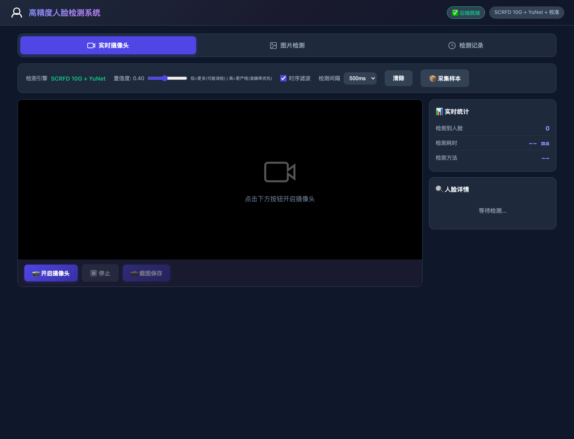
Task: Click the camera icon in the 实时摄像头 tab
Action: 91,45
